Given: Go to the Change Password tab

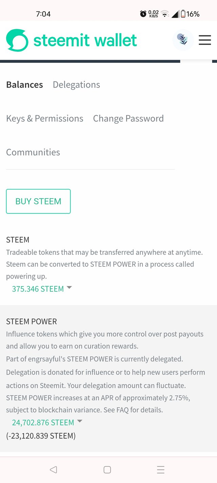Looking at the screenshot, I should click(128, 119).
